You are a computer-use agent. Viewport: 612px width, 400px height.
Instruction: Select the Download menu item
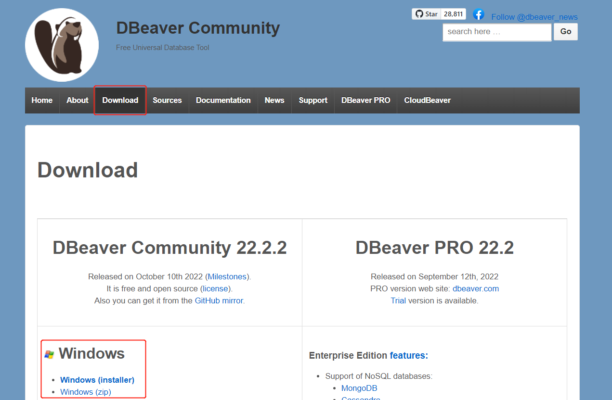tap(120, 100)
